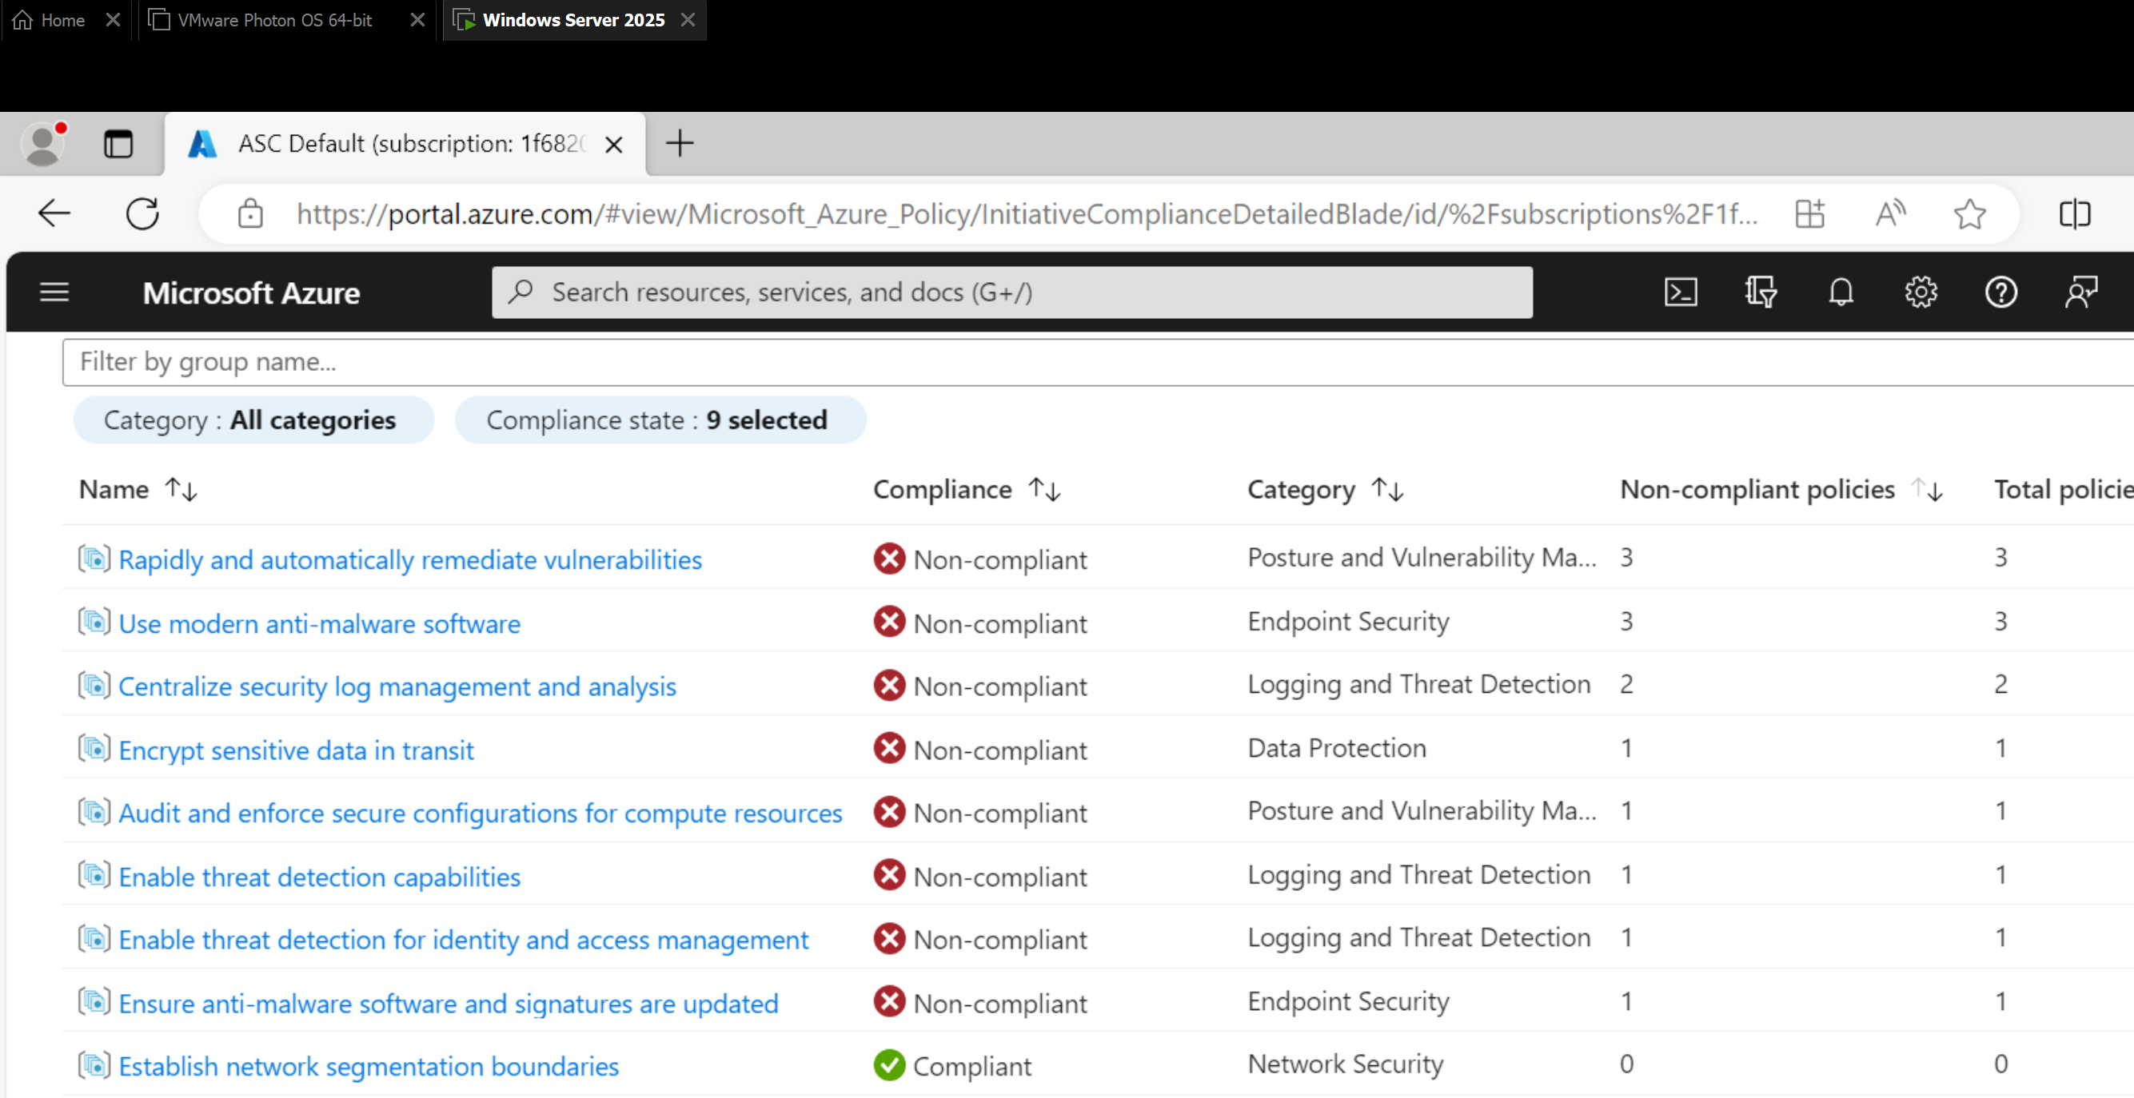Image resolution: width=2134 pixels, height=1098 pixels.
Task: Open Rapidly and automatically remediate vulnerabilities link
Action: (x=410, y=559)
